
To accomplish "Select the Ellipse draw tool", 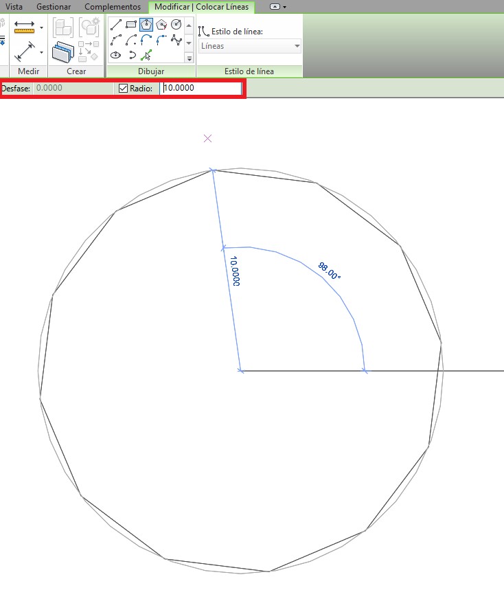I will tap(116, 55).
